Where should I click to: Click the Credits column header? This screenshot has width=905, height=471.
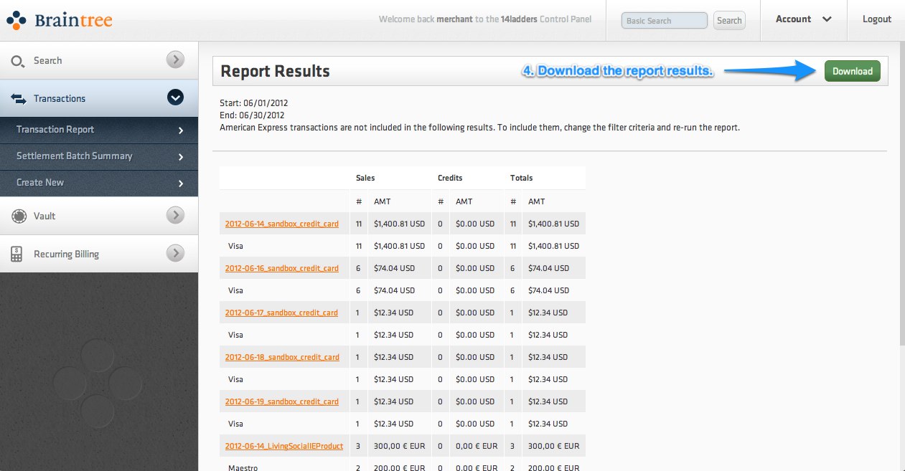(450, 178)
